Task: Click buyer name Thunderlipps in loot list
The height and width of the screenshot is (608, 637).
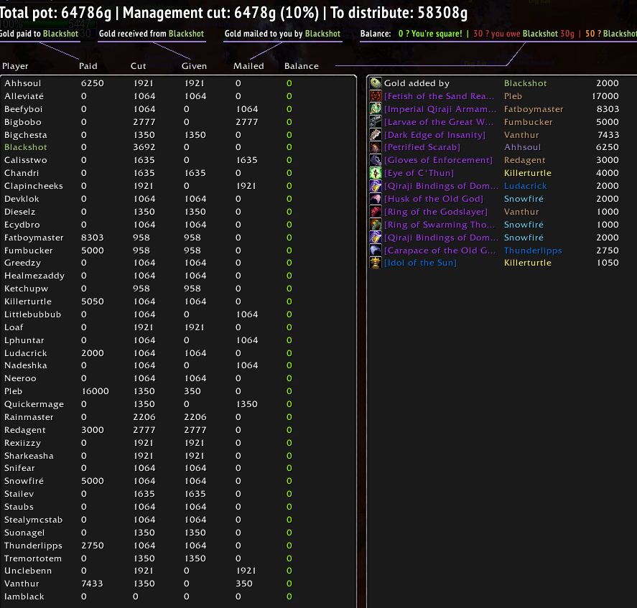Action: [533, 251]
